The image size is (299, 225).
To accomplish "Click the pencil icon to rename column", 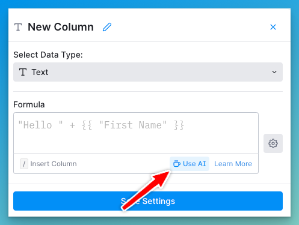I will pos(107,27).
